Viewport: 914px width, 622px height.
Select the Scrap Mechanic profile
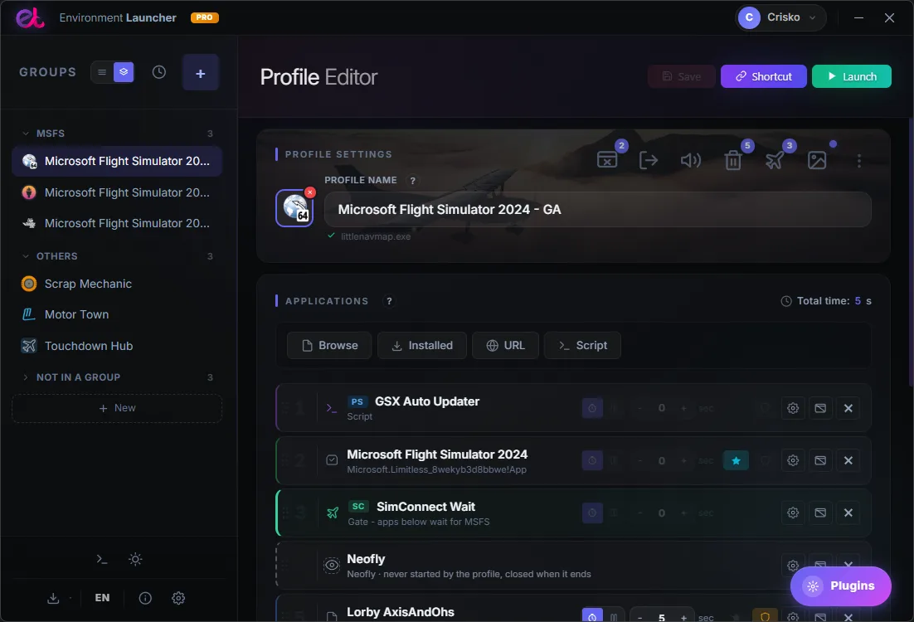(117, 284)
